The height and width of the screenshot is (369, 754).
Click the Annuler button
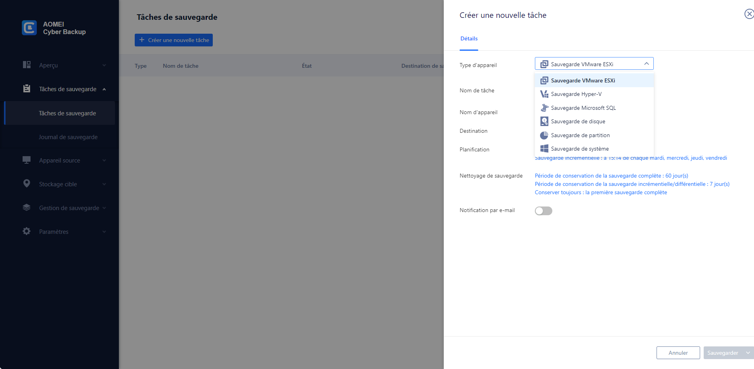click(678, 353)
